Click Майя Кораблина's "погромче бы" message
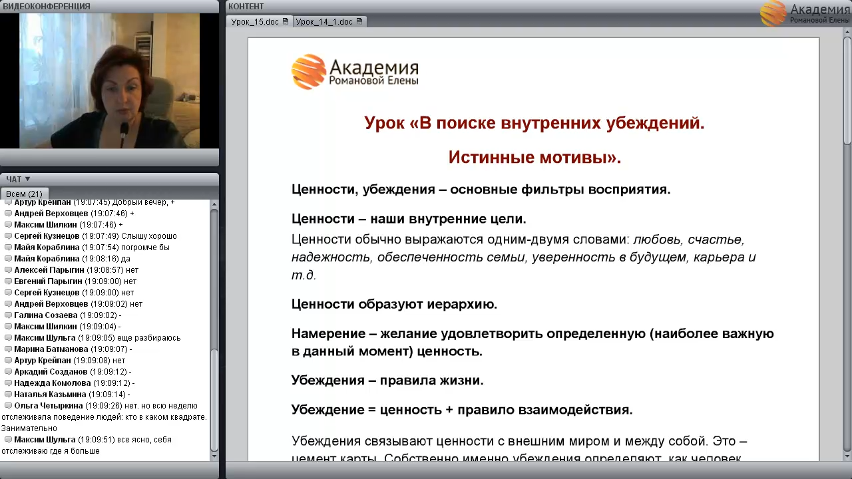852x479 pixels. pos(146,247)
